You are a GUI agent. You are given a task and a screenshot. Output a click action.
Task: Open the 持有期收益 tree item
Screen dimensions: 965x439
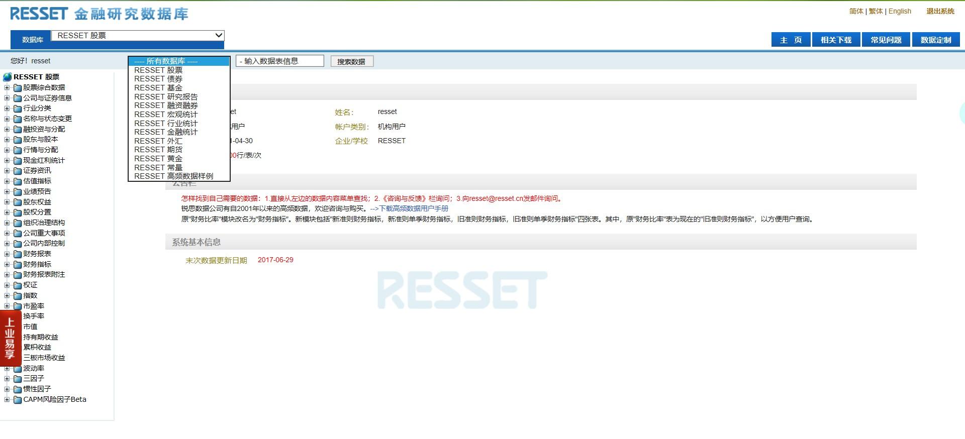point(41,337)
